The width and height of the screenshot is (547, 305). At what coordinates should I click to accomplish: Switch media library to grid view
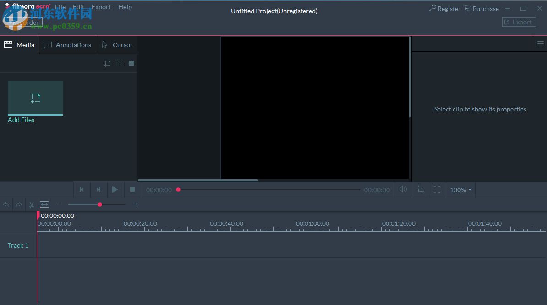click(131, 63)
